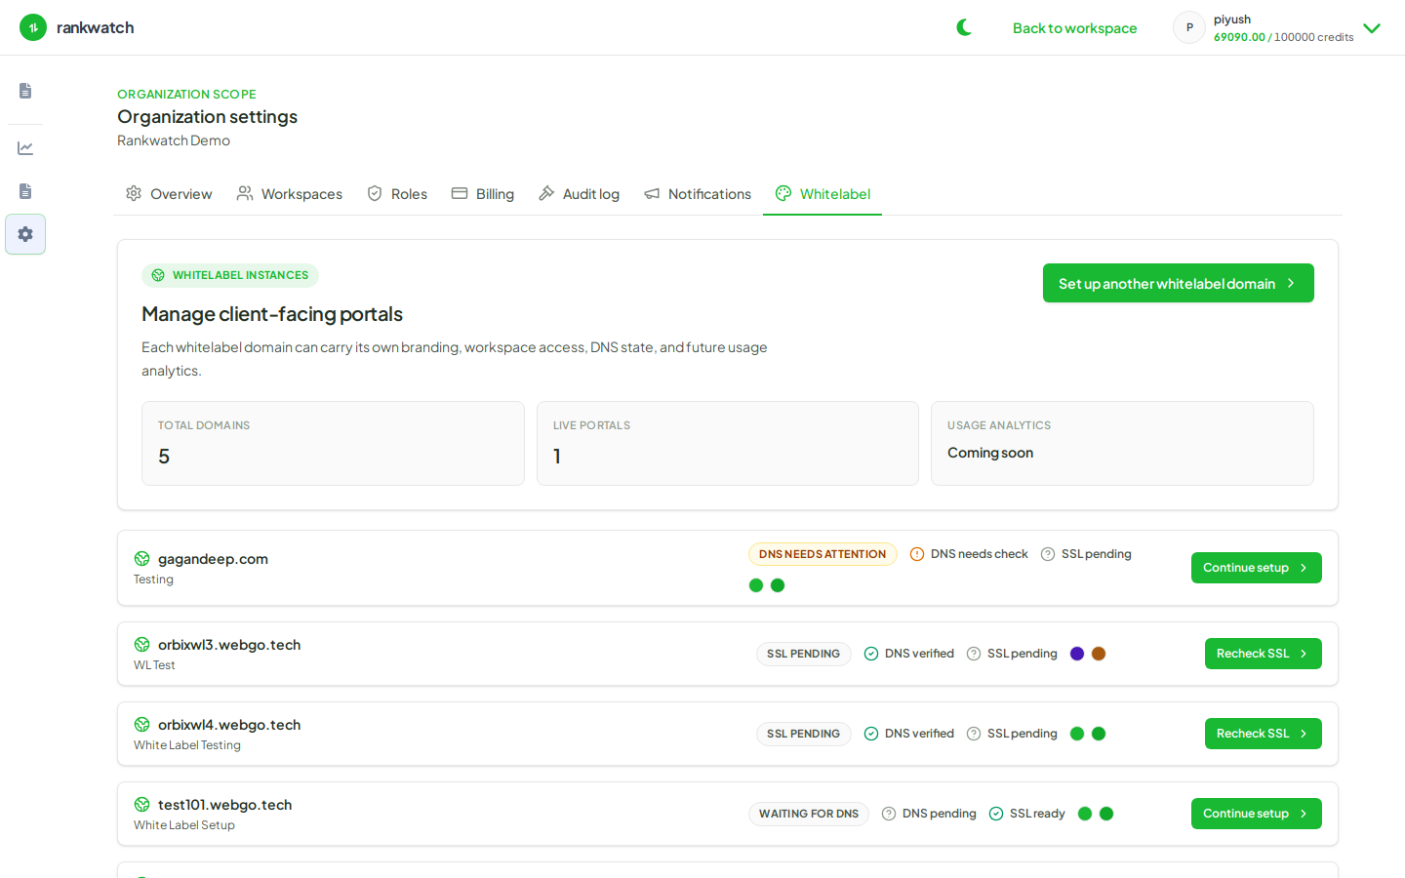Click SSL pending question icon for gagandeep.com
Screen dimensions: 1405x878
(x=1048, y=554)
